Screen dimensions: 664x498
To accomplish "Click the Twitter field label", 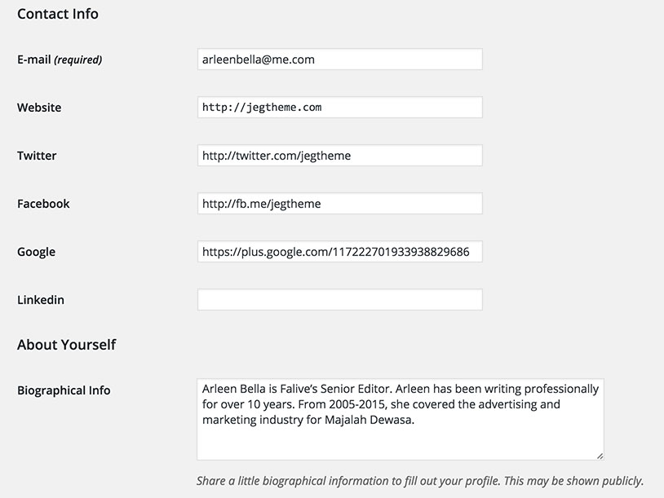I will pos(37,156).
